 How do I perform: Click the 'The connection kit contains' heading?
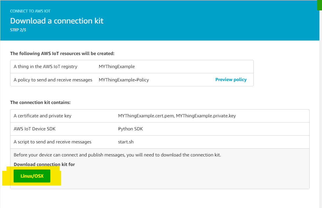pos(40,103)
